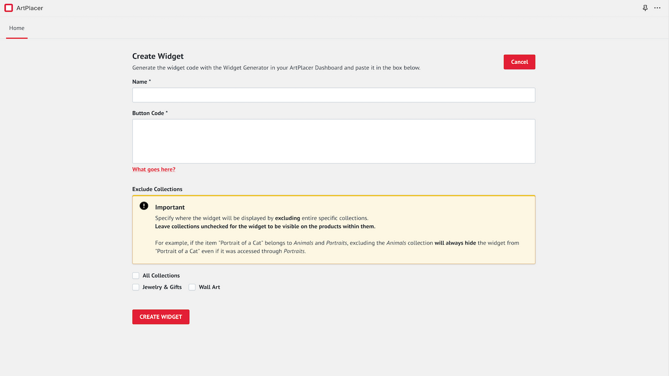The image size is (669, 376).
Task: Click inside the Button Code text area
Action: (x=333, y=142)
